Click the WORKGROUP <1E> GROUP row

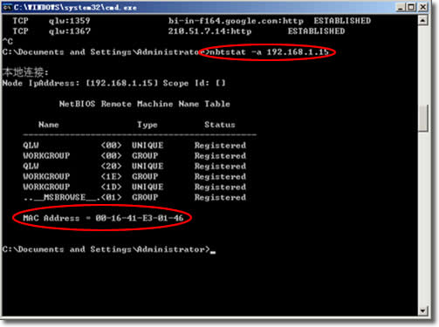click(x=134, y=176)
